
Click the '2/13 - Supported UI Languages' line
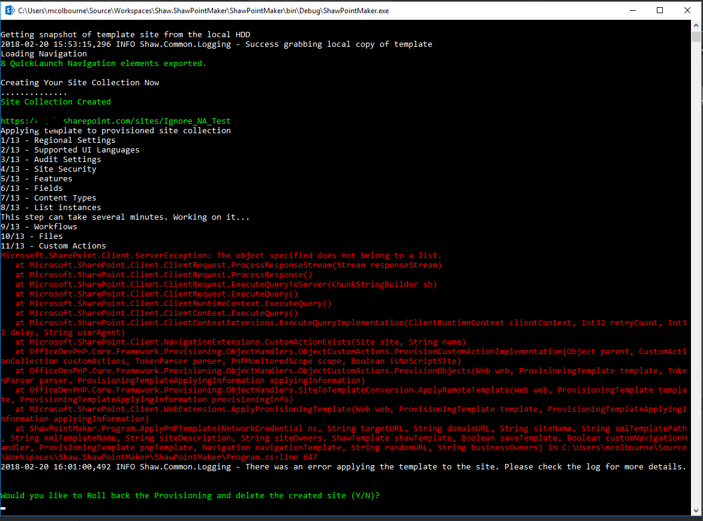click(70, 150)
